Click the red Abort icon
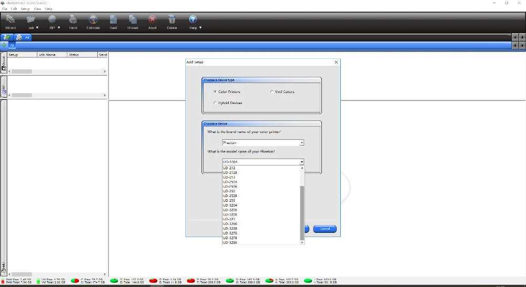This screenshot has height=287, width=526. 153,19
